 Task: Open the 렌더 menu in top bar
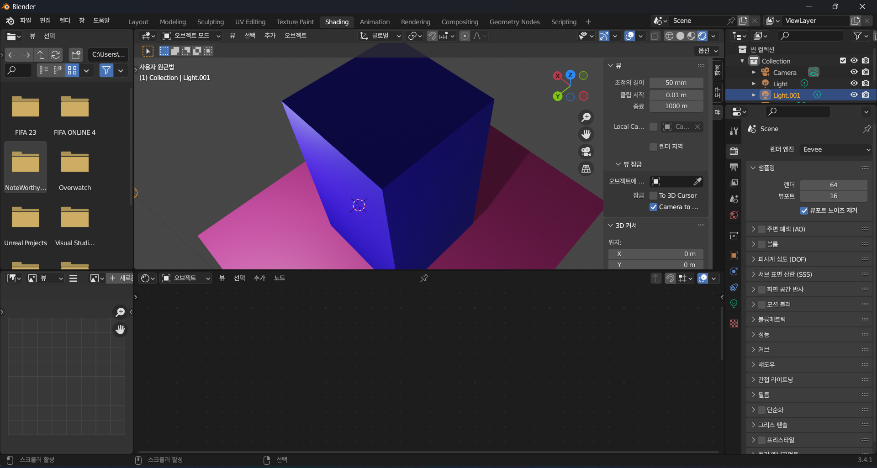(x=65, y=21)
